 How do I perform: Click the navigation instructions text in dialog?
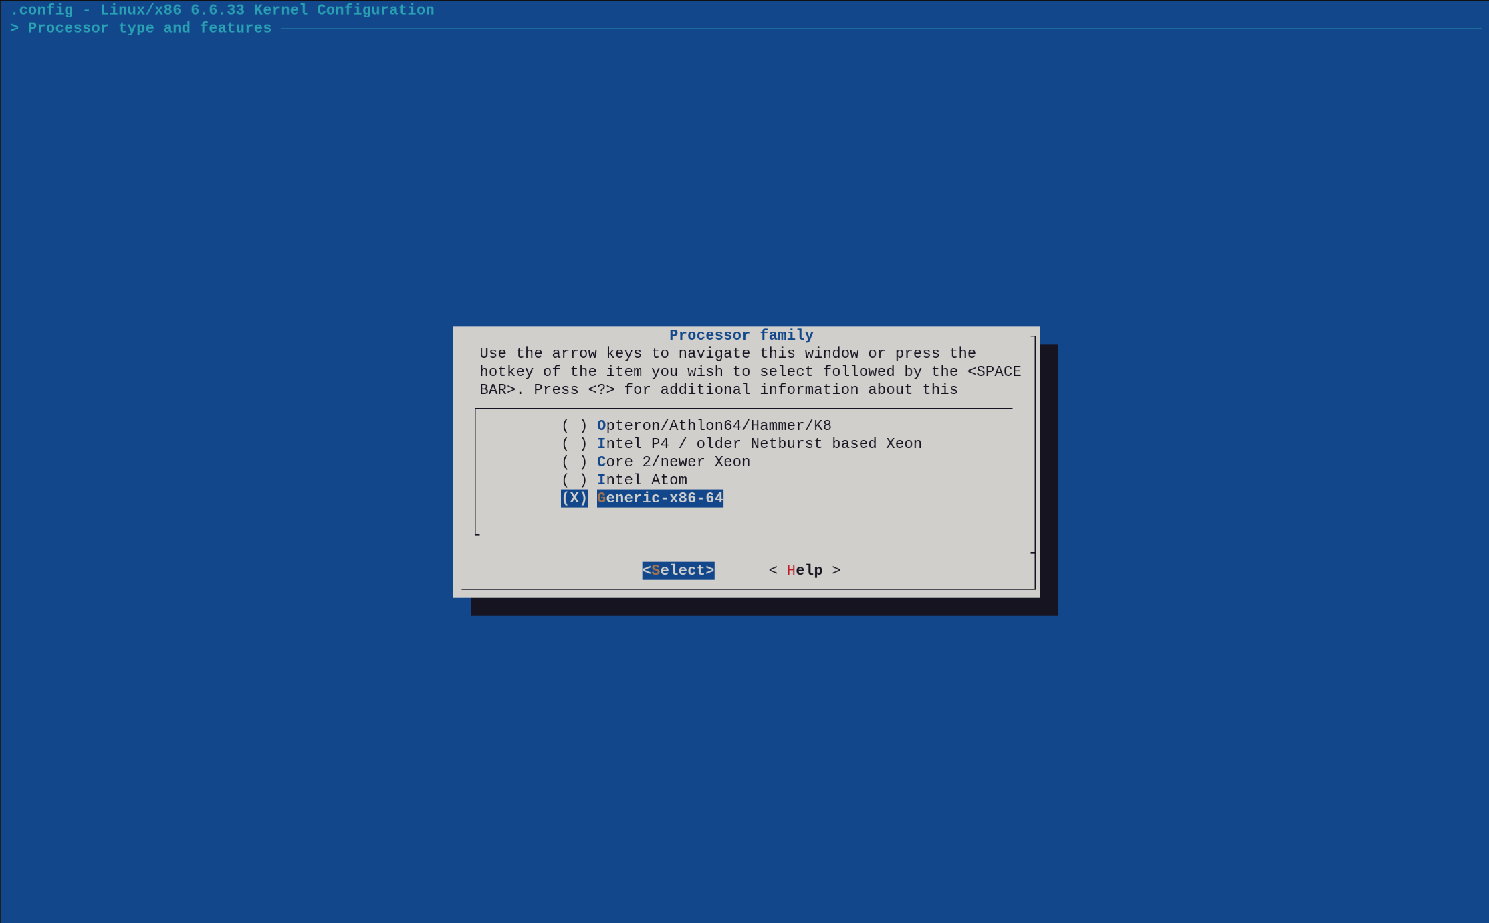tap(750, 371)
